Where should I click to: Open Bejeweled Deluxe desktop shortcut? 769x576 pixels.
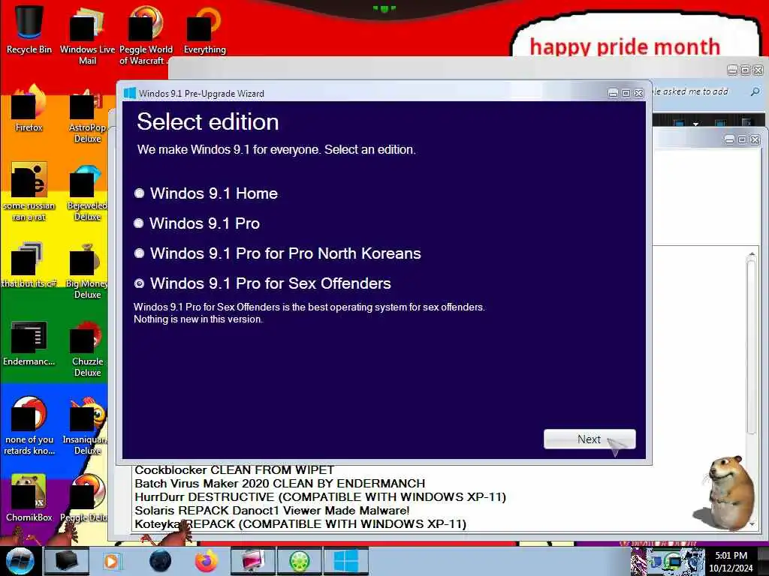coord(87,192)
